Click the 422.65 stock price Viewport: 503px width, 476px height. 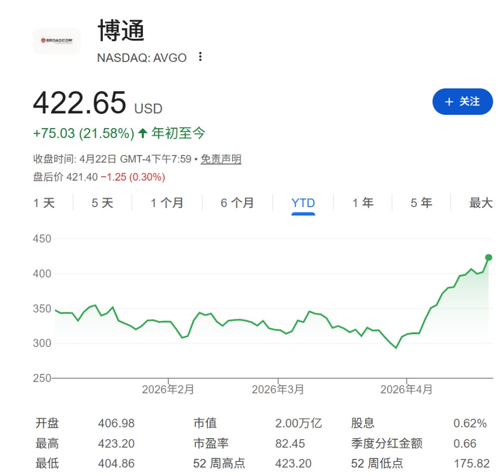(x=80, y=103)
